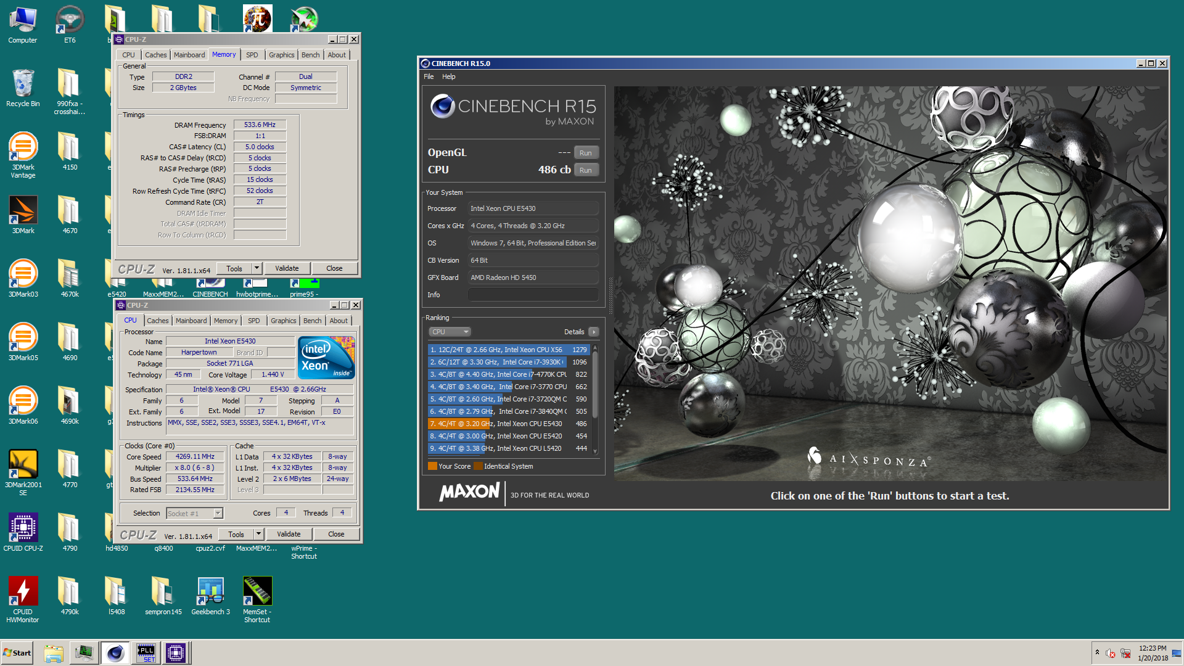Screen dimensions: 1184x666
Task: Select the Xeon L5420 ranking entry
Action: pyautogui.click(x=509, y=448)
